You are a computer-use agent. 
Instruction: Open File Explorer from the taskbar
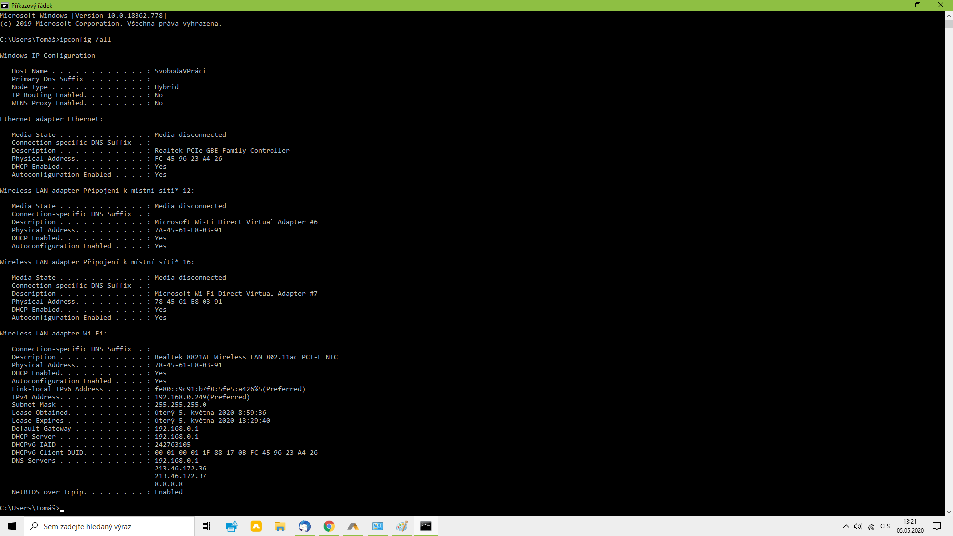tap(280, 526)
